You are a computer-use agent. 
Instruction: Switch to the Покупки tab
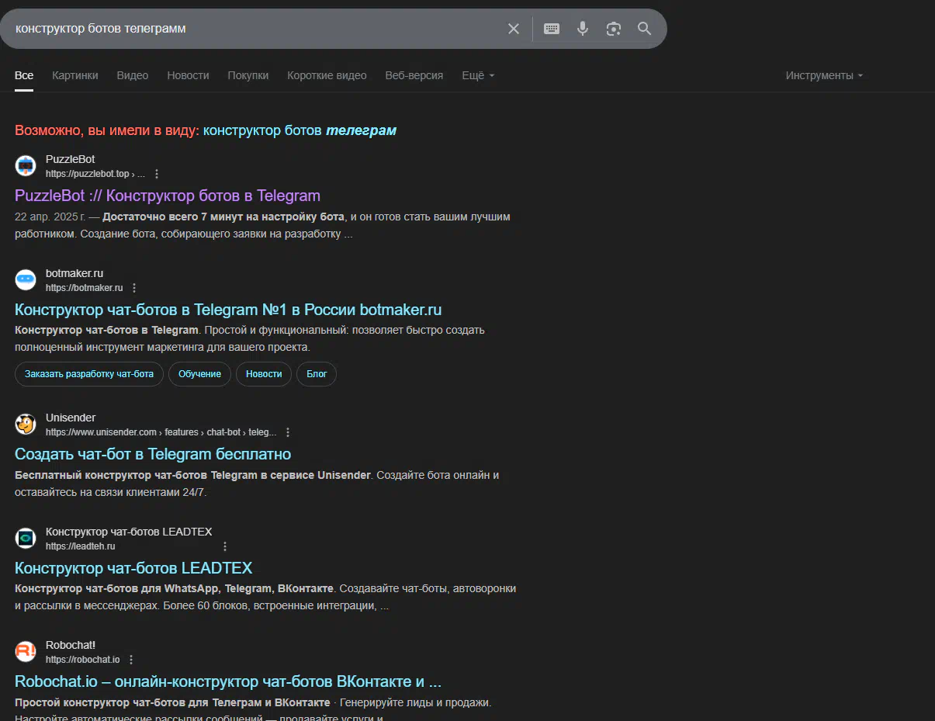click(248, 75)
